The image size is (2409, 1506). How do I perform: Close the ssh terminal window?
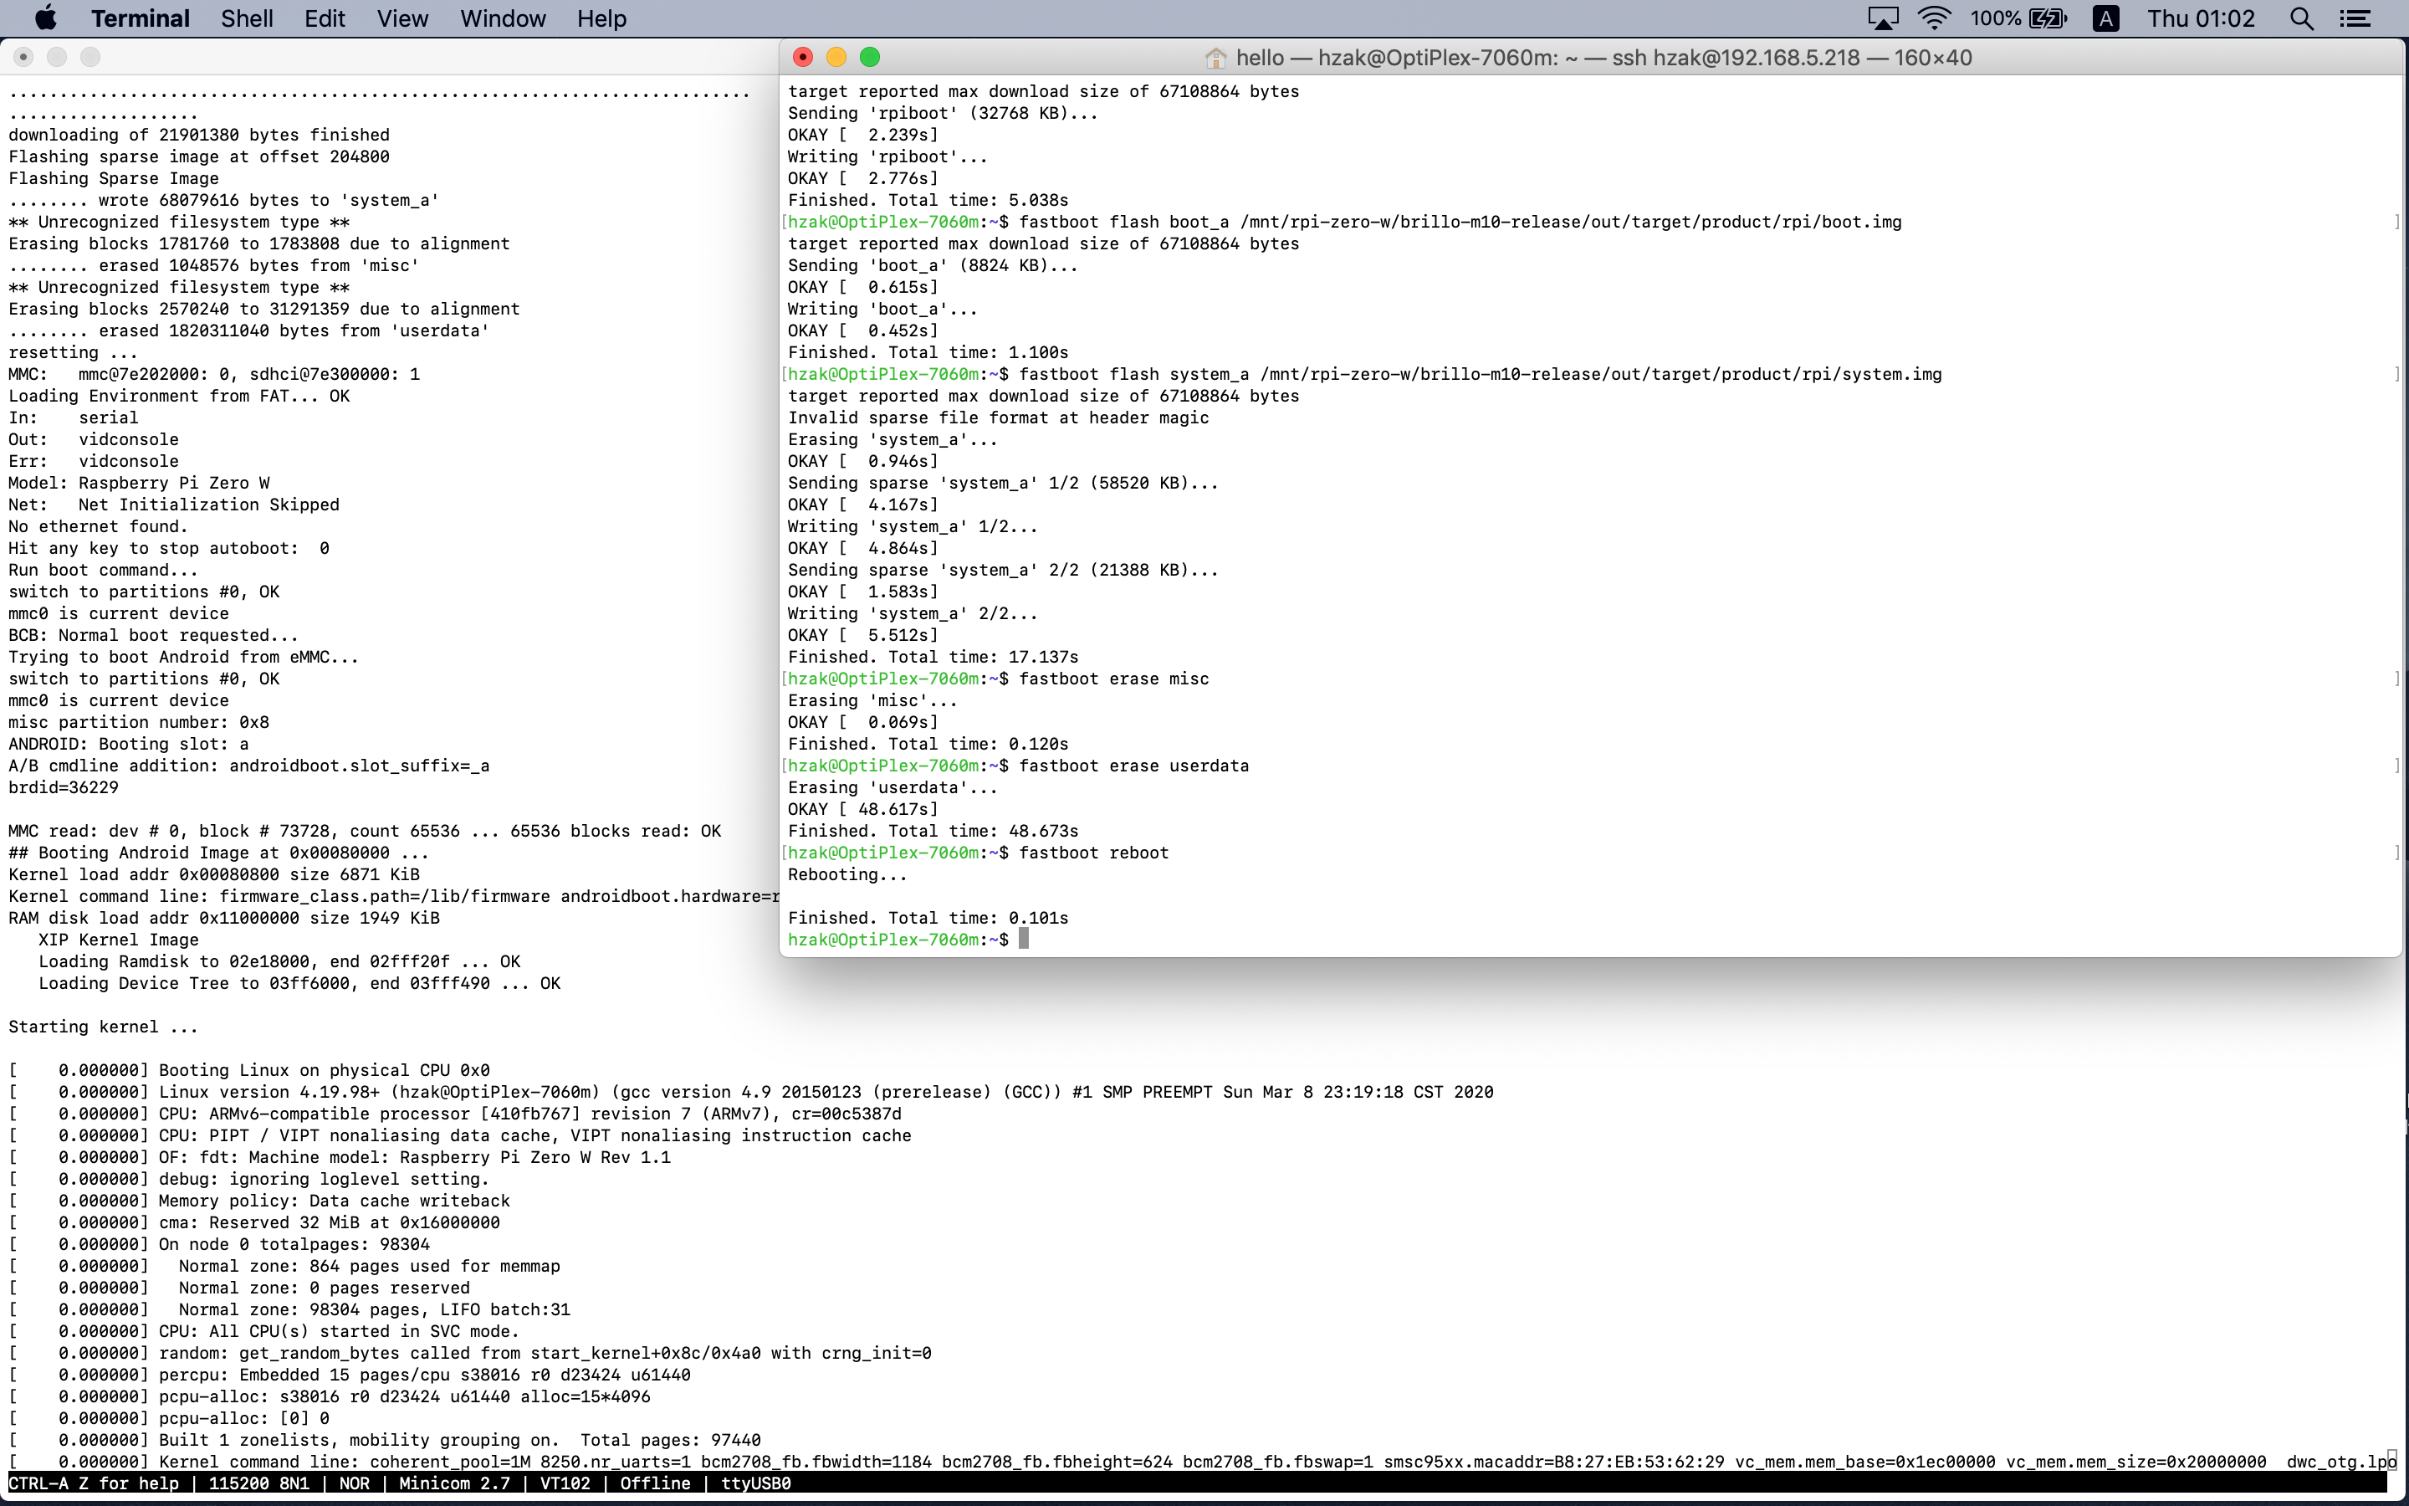pyautogui.click(x=803, y=58)
